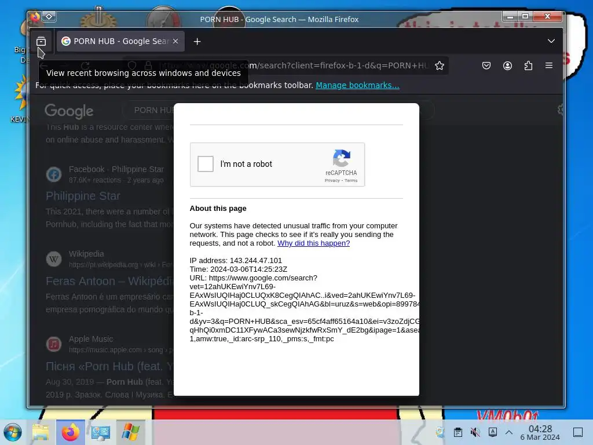Screen dimensions: 593x445
Task: Select the PORN HUB Google Search tab
Action: pyautogui.click(x=120, y=41)
